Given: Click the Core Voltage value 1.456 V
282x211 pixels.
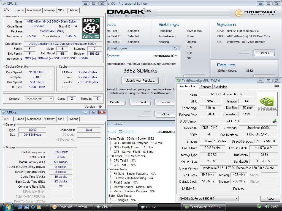Looking at the screenshot, I should click(71, 36).
